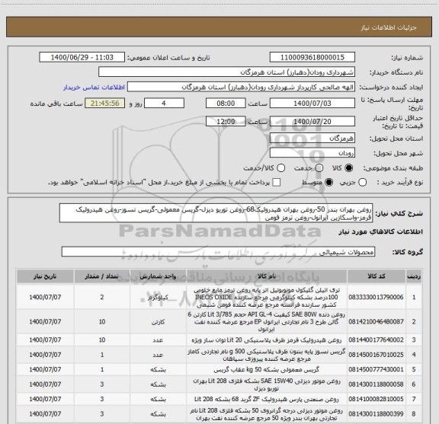This screenshot has height=424, width=439.
Task: Select the خدمت radio button
Action: 319,168
